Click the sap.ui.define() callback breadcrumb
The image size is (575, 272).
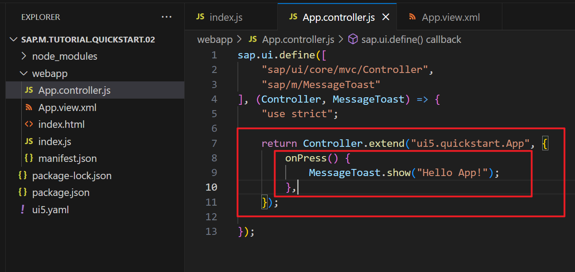click(411, 39)
